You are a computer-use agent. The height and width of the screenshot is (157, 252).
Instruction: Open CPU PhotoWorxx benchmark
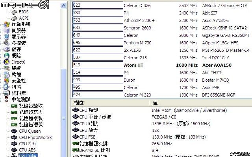click(x=35, y=137)
